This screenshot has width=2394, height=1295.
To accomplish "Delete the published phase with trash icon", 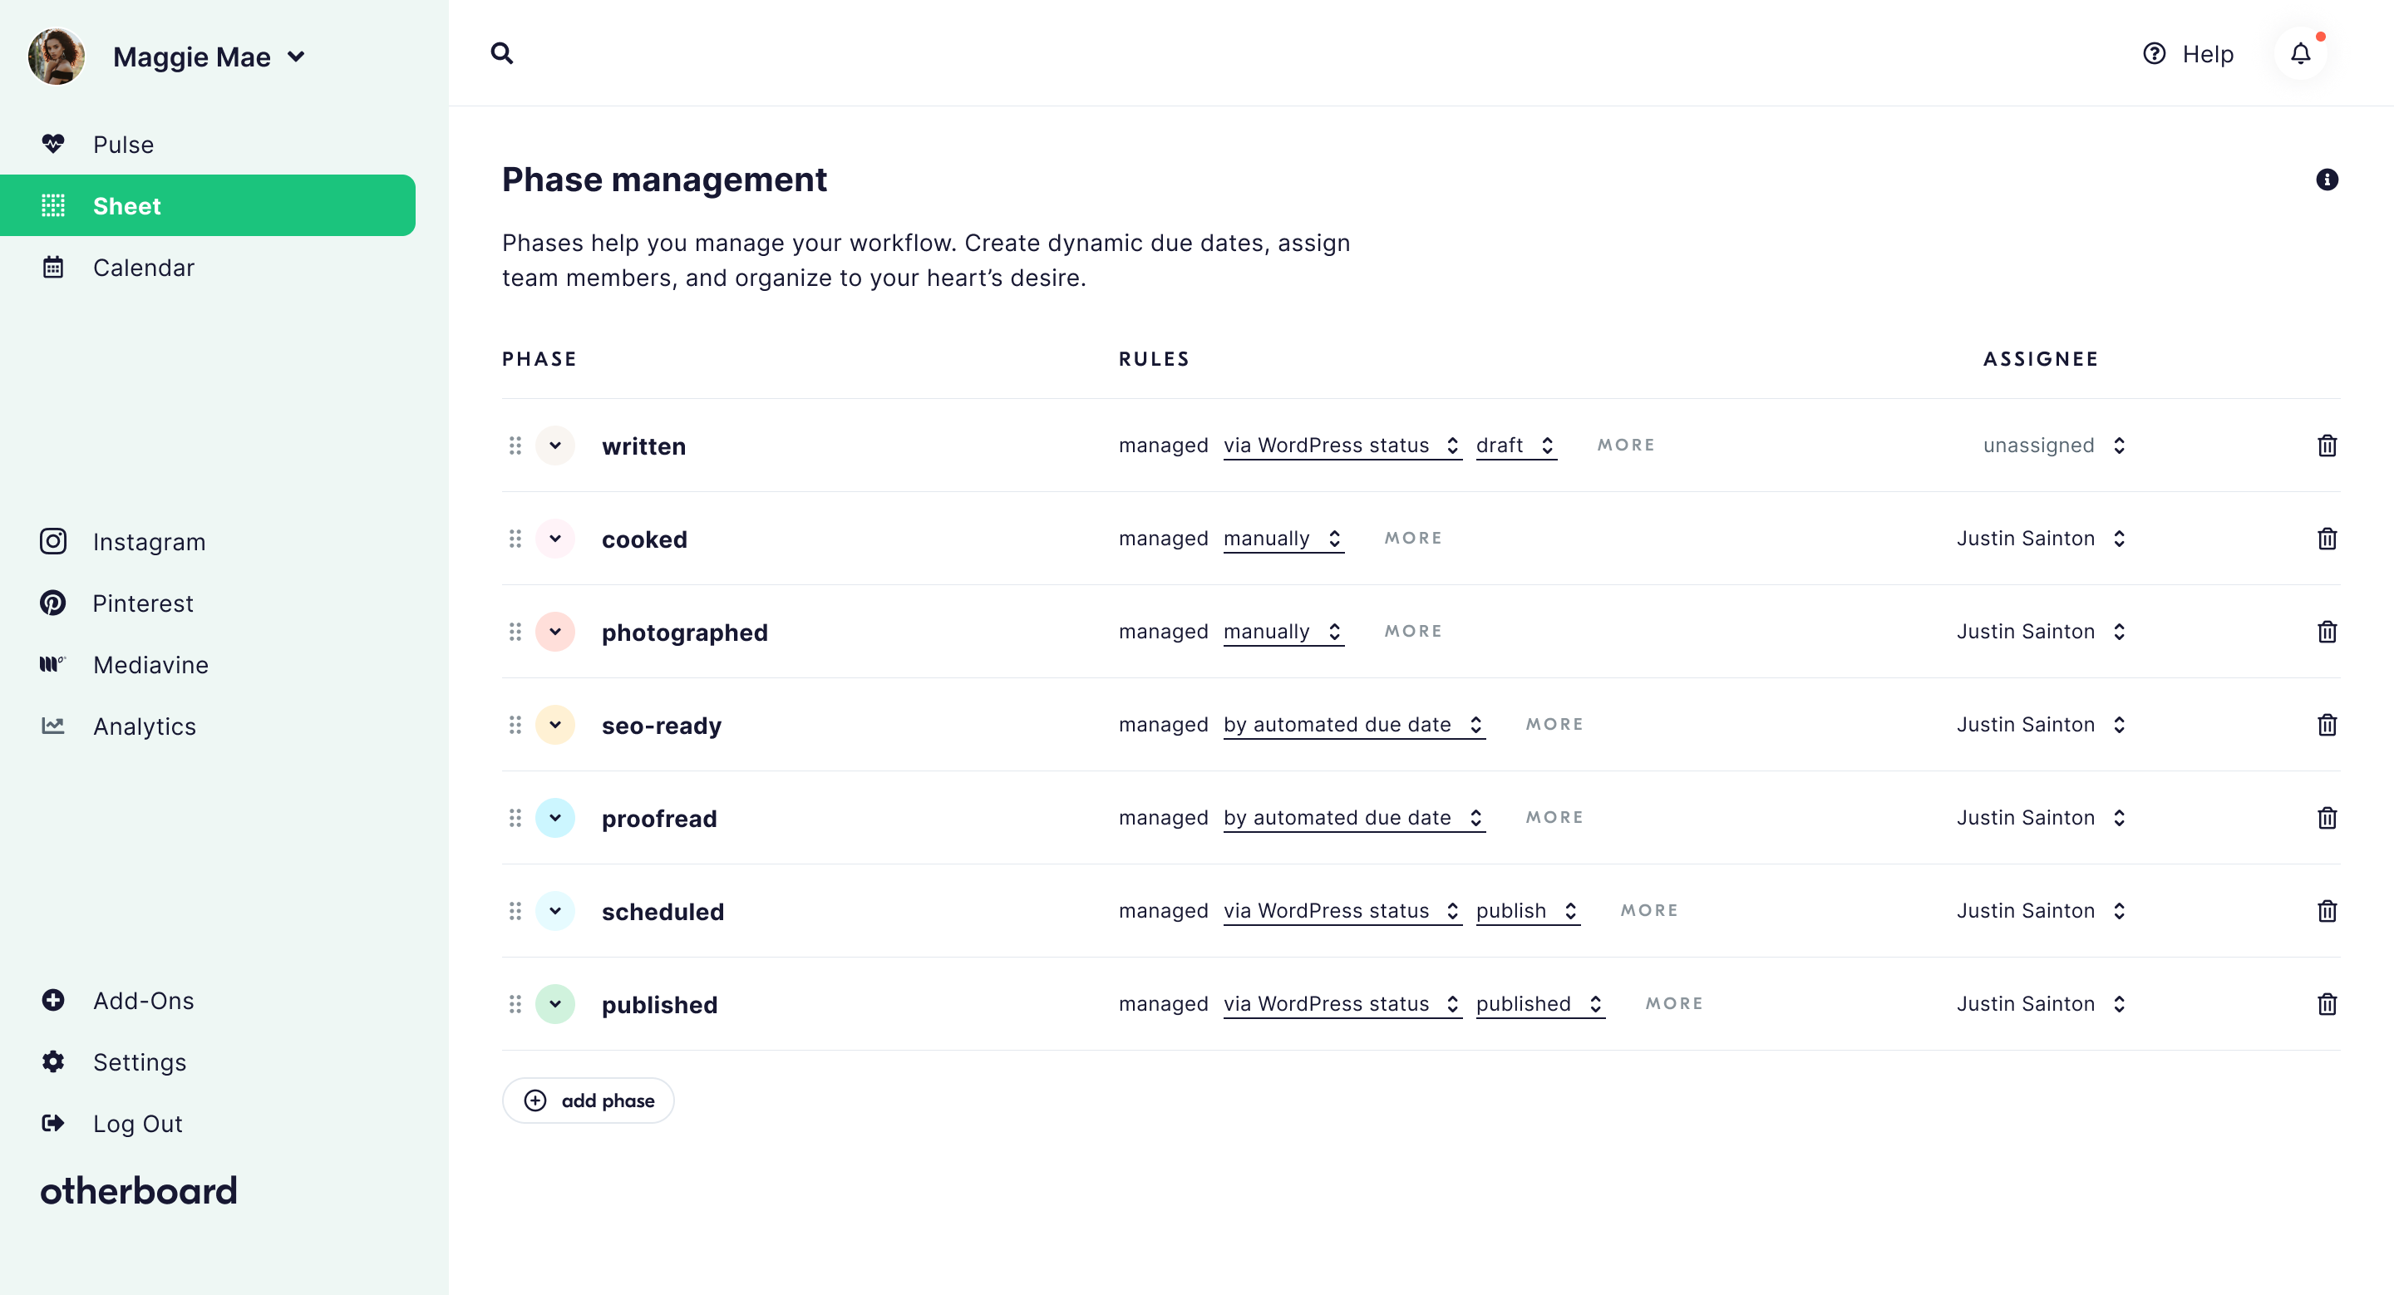I will tap(2326, 1004).
